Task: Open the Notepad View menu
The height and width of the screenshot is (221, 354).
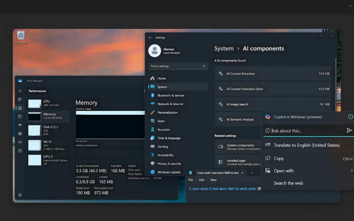Action: 213,180
